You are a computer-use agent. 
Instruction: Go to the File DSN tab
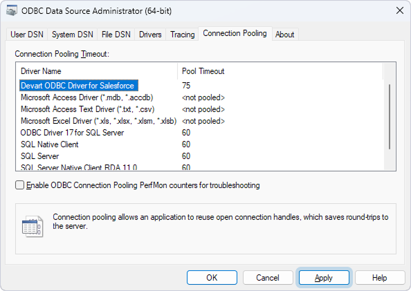(116, 35)
